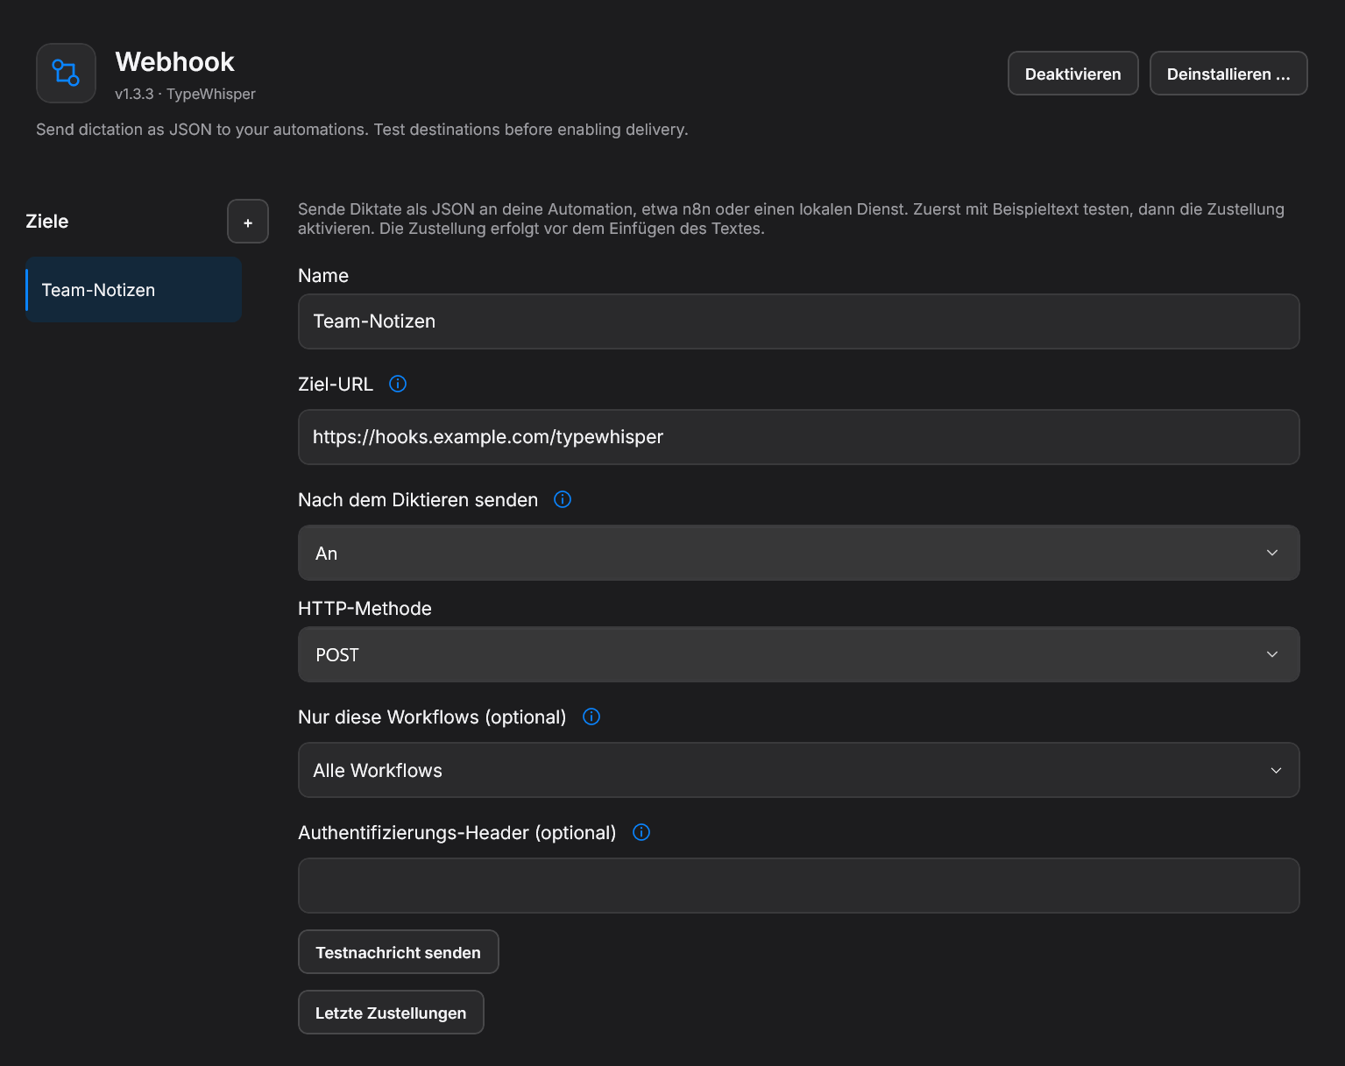Click the Name field label

point(323,276)
